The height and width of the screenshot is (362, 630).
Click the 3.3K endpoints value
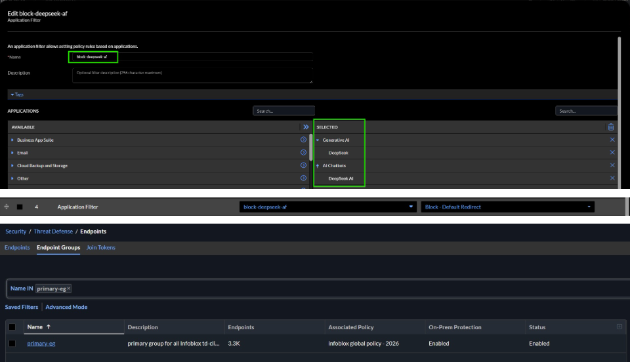tap(234, 344)
